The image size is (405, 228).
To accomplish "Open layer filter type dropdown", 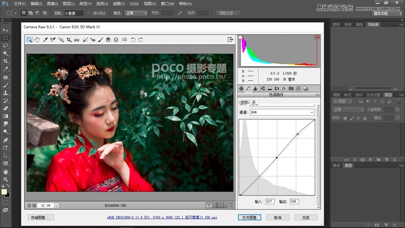I will 342,102.
